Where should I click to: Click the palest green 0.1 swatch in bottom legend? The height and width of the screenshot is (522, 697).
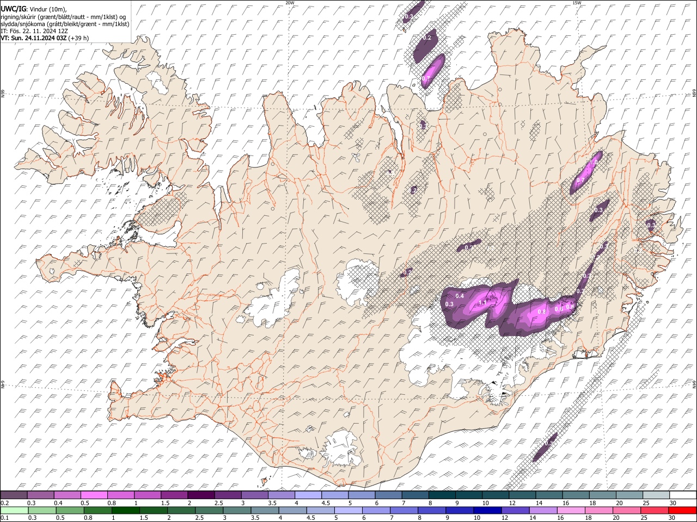14,510
